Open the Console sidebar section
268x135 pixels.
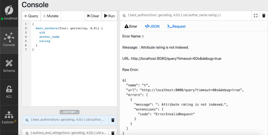click(9, 39)
